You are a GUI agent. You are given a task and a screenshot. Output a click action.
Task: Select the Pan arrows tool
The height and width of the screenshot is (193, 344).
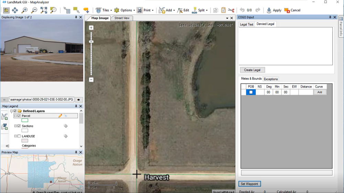coord(15,10)
